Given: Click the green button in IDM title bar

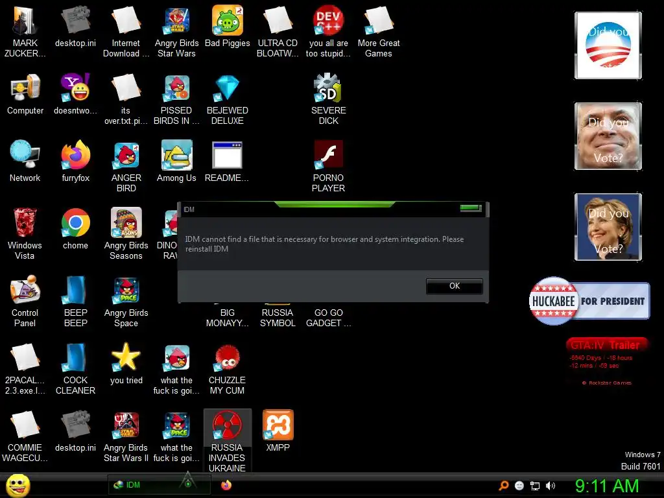Looking at the screenshot, I should [471, 207].
